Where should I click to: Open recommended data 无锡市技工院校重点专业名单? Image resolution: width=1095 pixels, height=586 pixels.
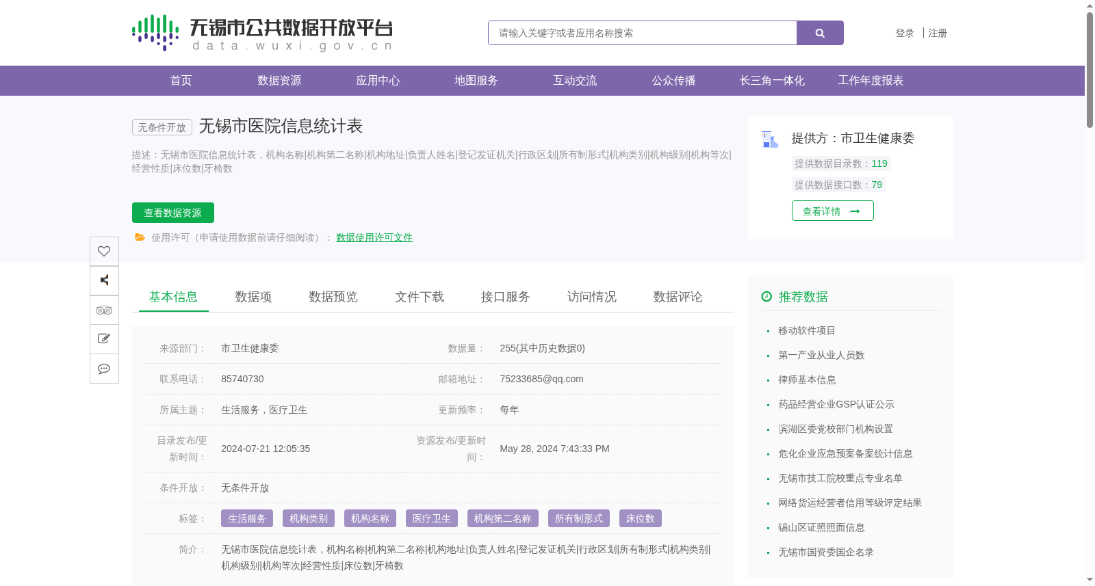tap(840, 478)
